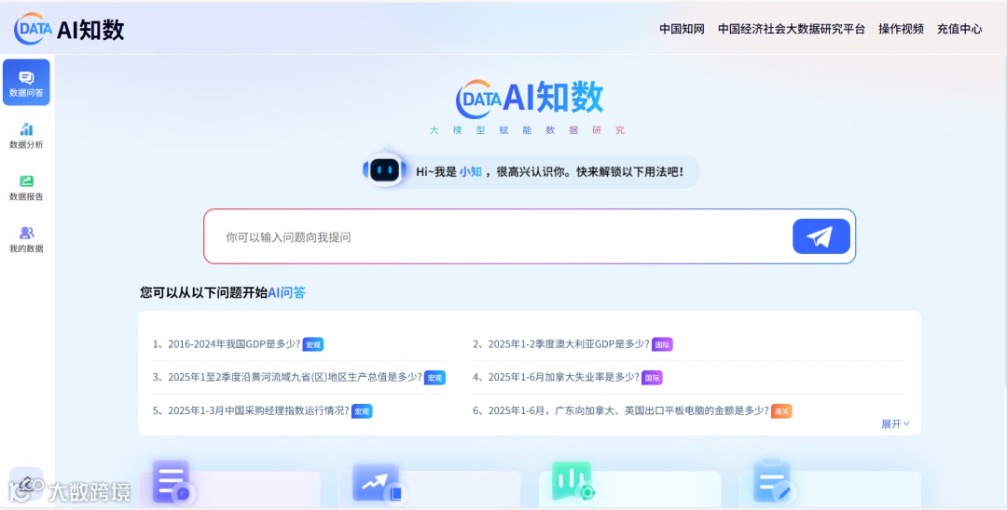Select the 广东出口平板电脑金额 question

[x=620, y=410]
